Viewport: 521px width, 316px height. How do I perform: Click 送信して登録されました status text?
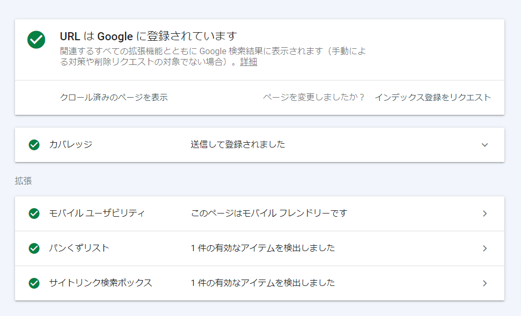[238, 144]
